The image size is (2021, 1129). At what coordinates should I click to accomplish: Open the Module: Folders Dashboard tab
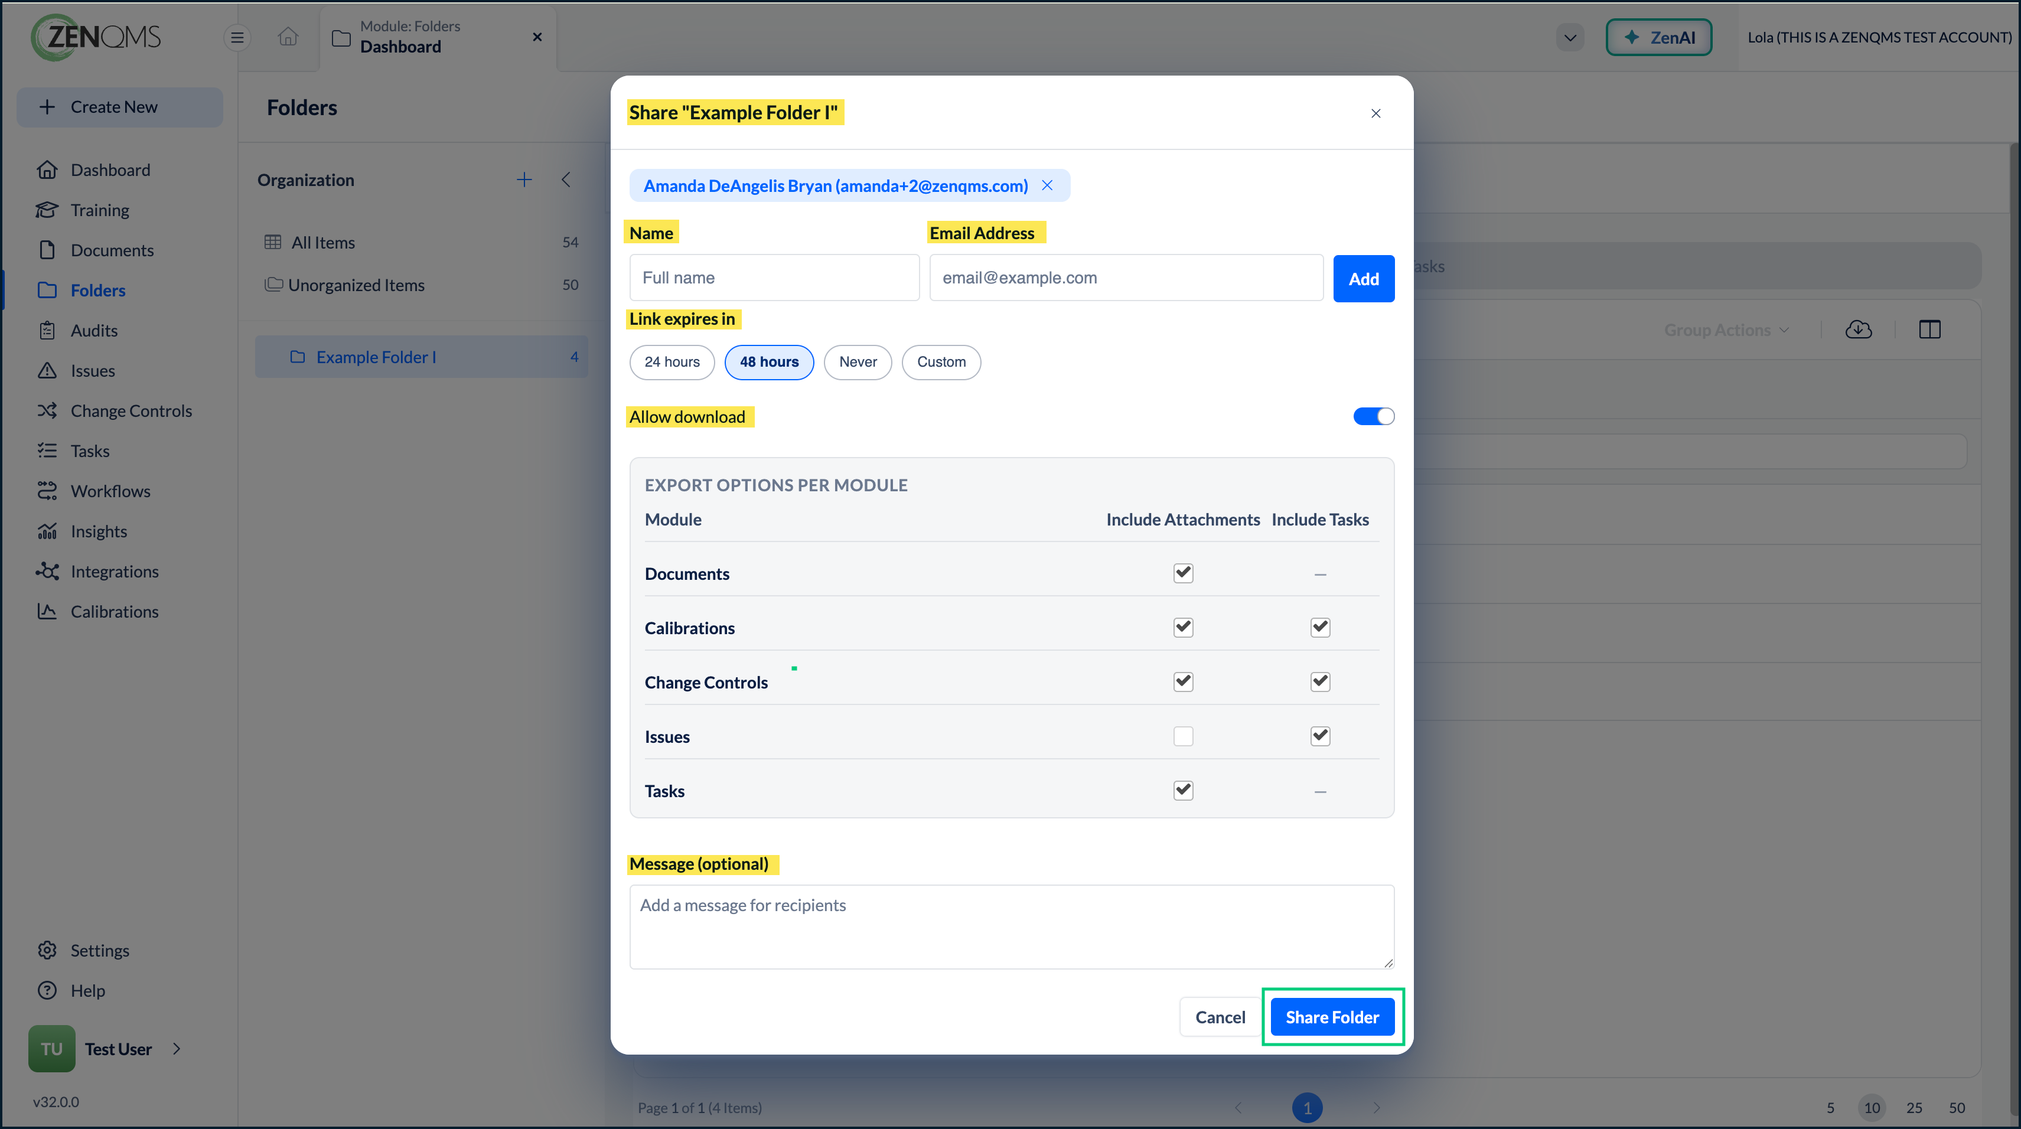(x=438, y=37)
